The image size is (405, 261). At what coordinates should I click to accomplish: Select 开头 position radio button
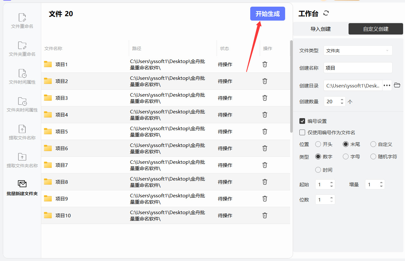(x=318, y=144)
